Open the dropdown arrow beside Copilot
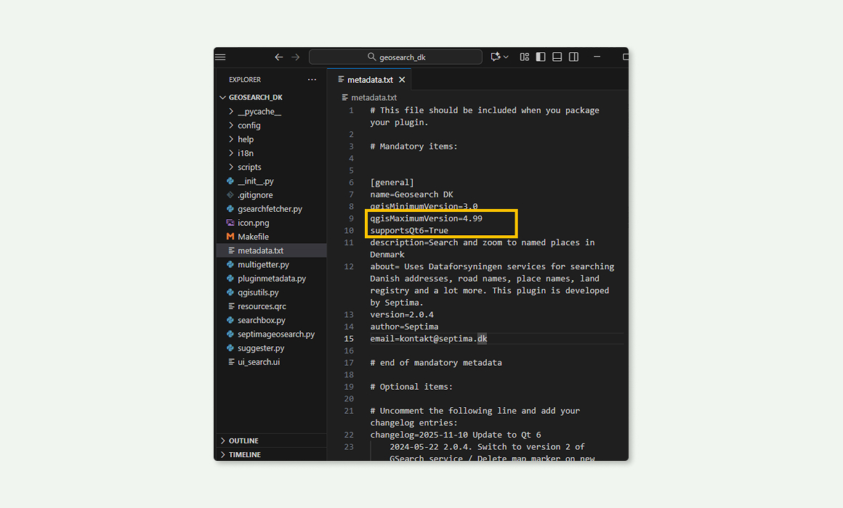 click(x=506, y=57)
